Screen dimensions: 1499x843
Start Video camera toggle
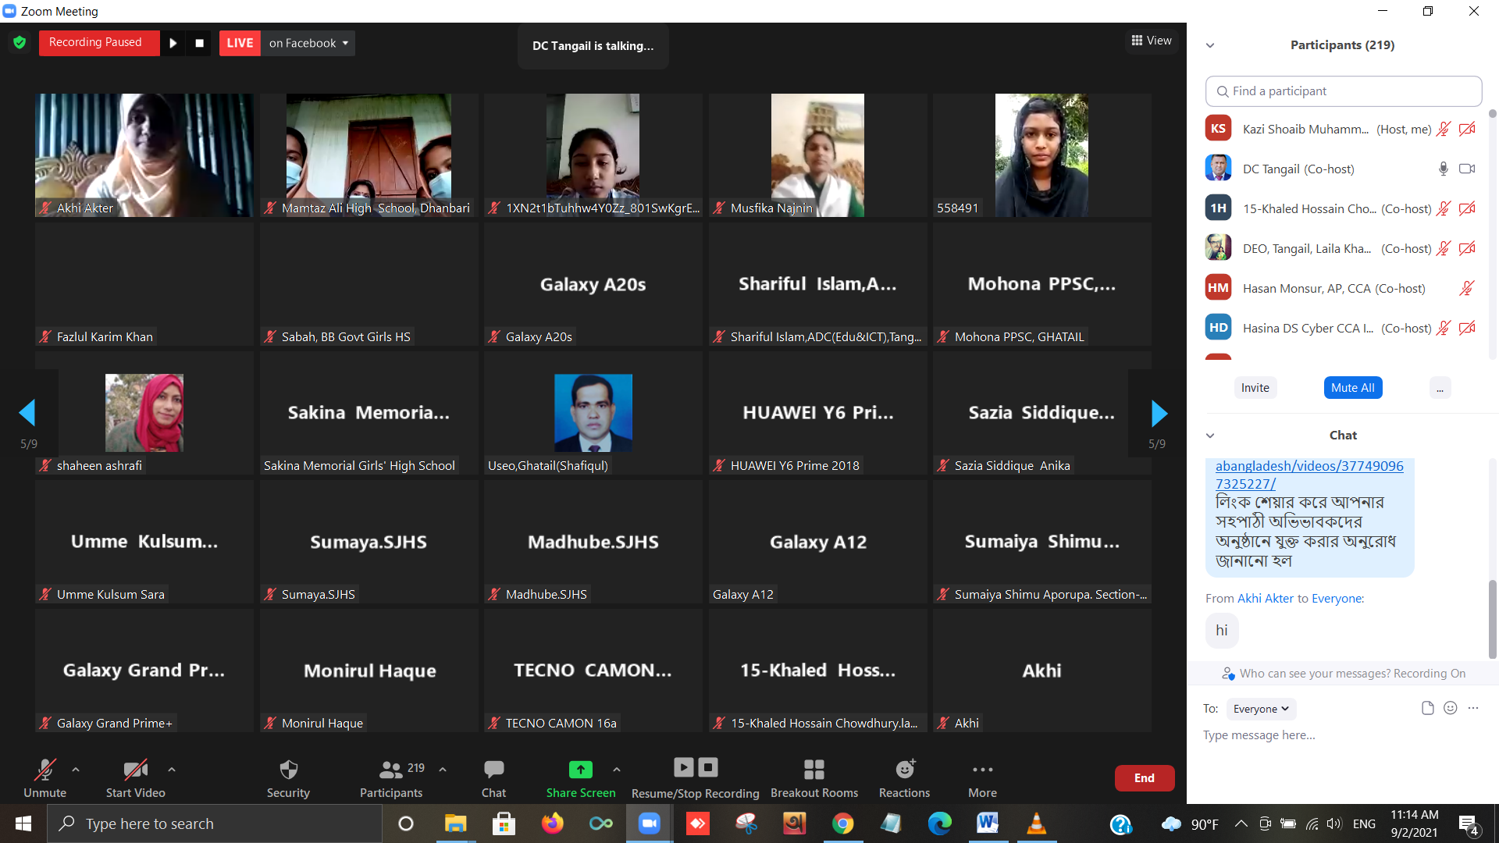click(x=136, y=777)
